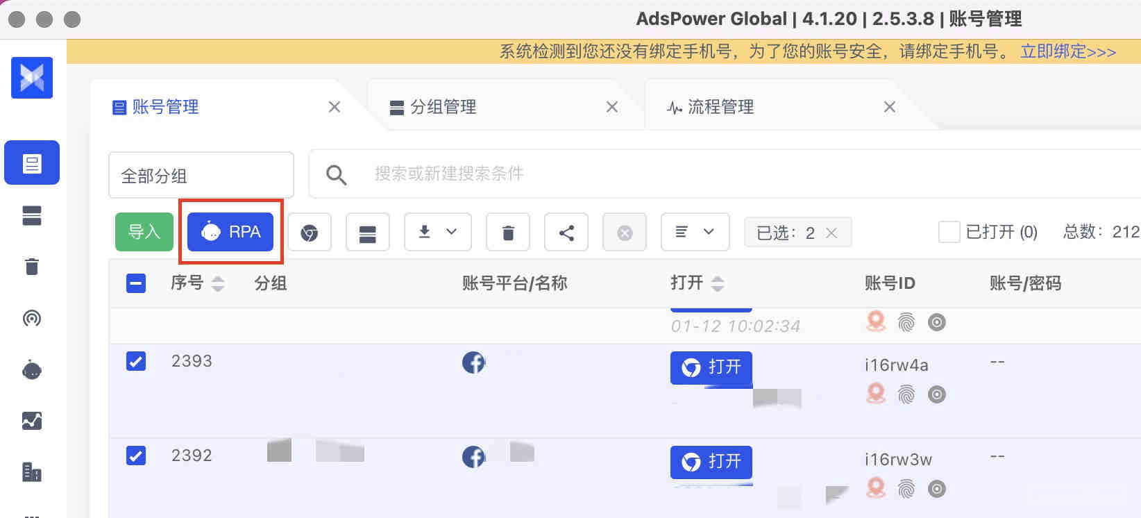Click the green 导入 import button

point(144,232)
